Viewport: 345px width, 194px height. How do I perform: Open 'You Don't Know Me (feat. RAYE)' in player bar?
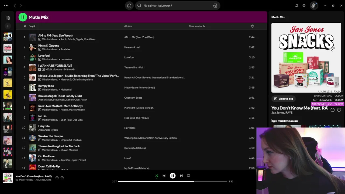34,176
